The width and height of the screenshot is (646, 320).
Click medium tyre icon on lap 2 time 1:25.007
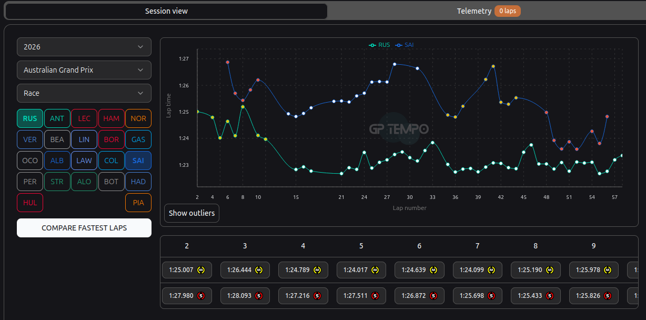coord(201,270)
